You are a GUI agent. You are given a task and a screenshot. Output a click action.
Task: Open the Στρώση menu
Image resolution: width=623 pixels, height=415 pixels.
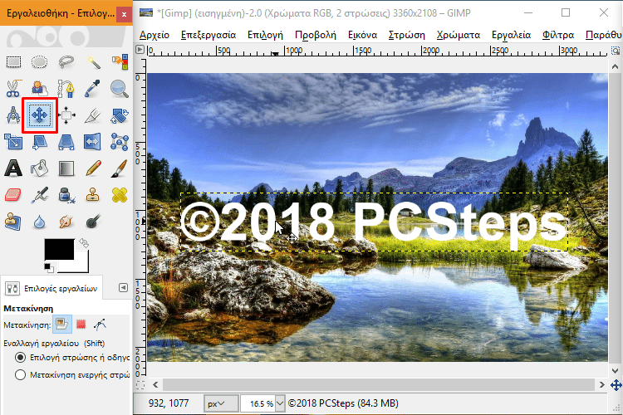pos(406,35)
